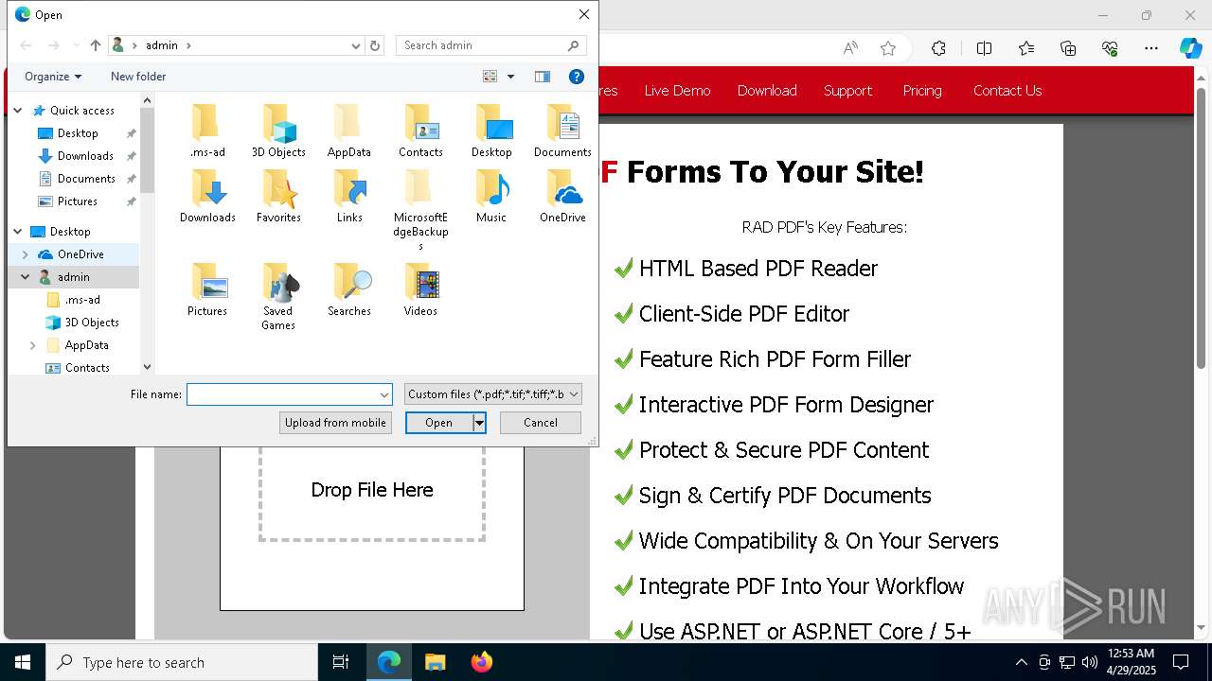Refresh the admin folder listing
The width and height of the screenshot is (1212, 681).
pos(375,45)
